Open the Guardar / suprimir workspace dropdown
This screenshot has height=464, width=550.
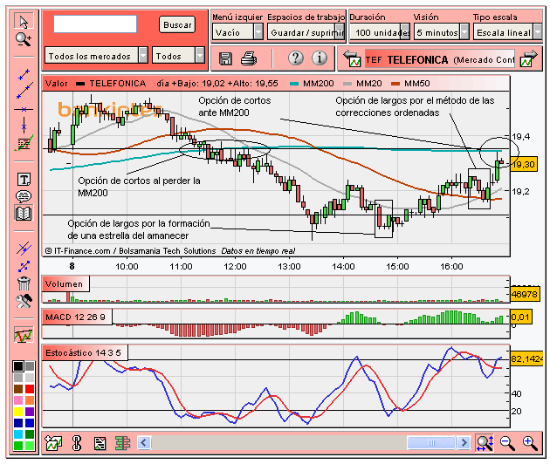(x=306, y=32)
